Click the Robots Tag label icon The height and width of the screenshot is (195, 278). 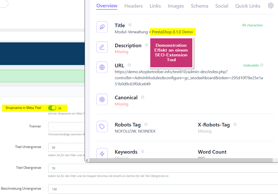(x=102, y=127)
